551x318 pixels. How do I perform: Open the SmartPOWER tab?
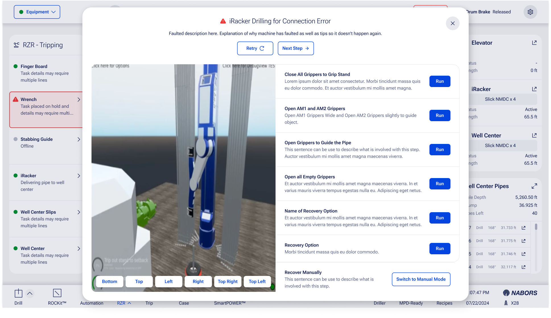pos(230,303)
